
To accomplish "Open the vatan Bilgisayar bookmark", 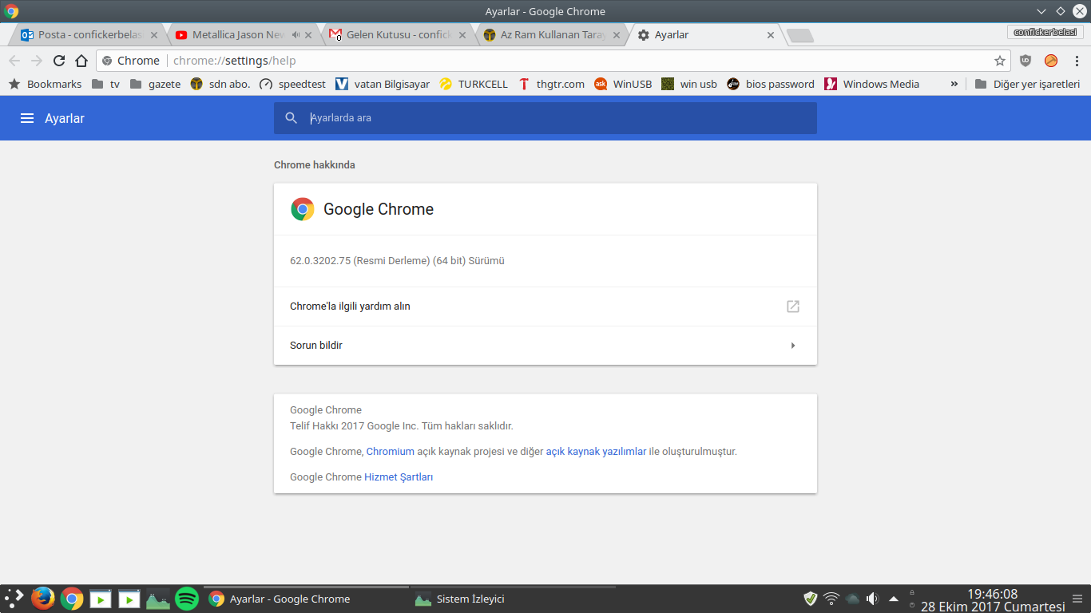I will pos(383,84).
